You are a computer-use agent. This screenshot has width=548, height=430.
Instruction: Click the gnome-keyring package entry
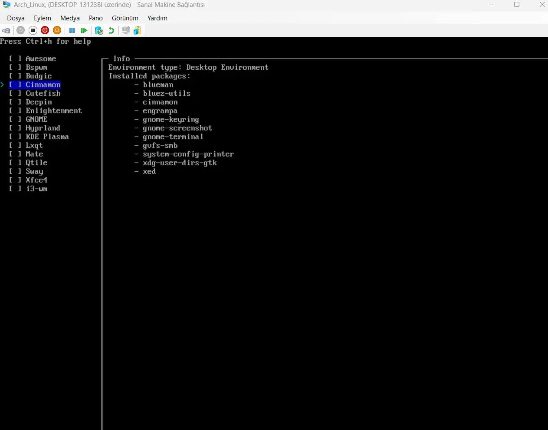(171, 119)
